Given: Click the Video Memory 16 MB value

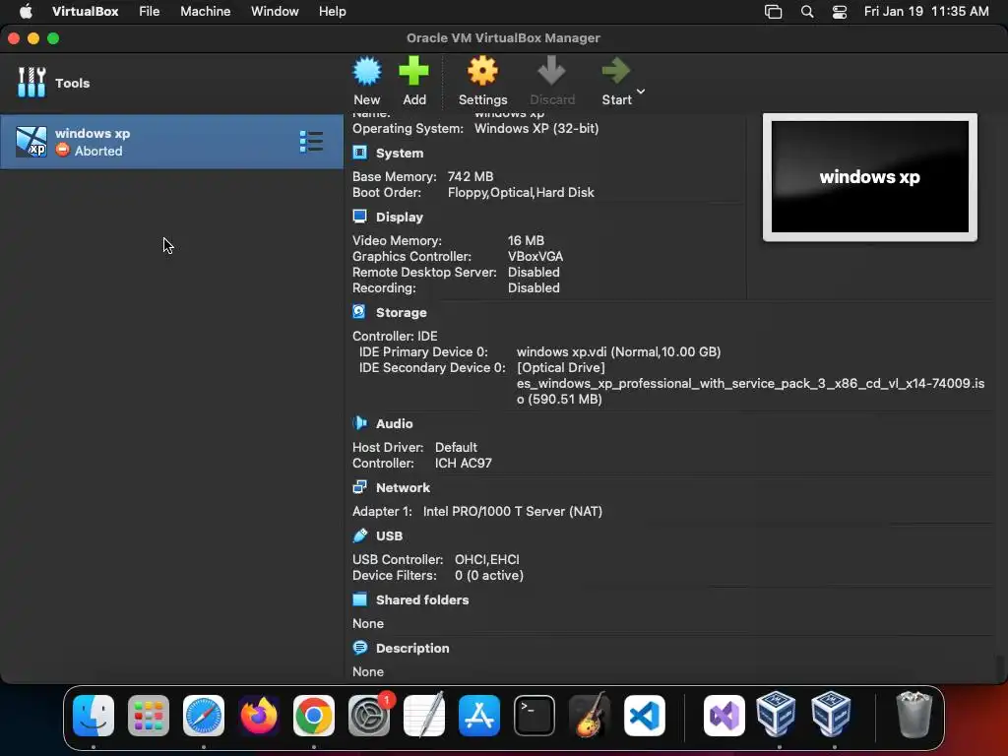Looking at the screenshot, I should (x=526, y=240).
